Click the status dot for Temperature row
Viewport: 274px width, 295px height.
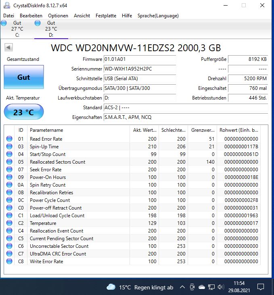(9, 223)
